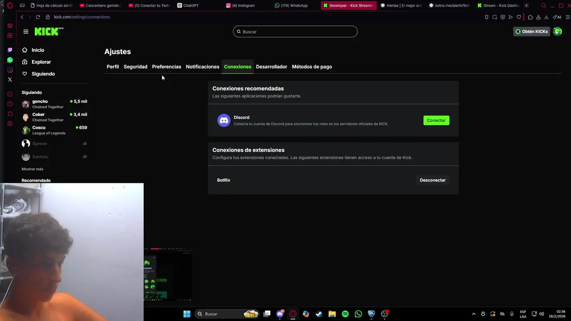This screenshot has height=321, width=571.
Task: Switch to the Desarrollador settings tab
Action: click(x=271, y=66)
